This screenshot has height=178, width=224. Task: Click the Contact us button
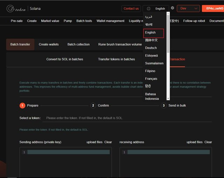tap(131, 8)
